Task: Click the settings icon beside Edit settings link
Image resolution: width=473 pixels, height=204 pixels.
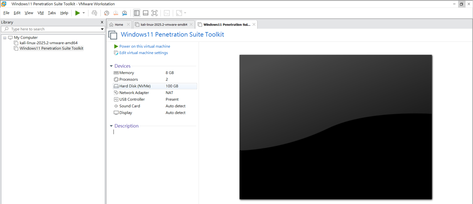Action: point(116,53)
